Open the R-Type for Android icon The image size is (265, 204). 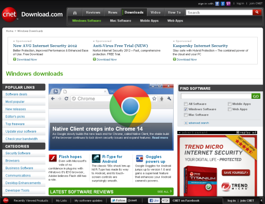tap(96, 158)
